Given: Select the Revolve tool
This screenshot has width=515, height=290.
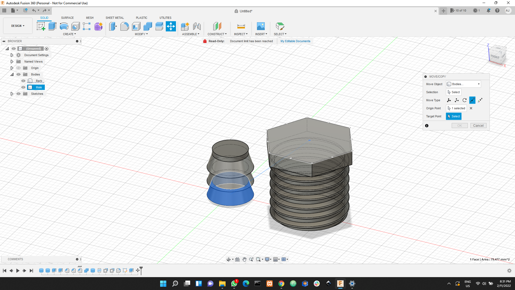Looking at the screenshot, I should click(x=64, y=26).
